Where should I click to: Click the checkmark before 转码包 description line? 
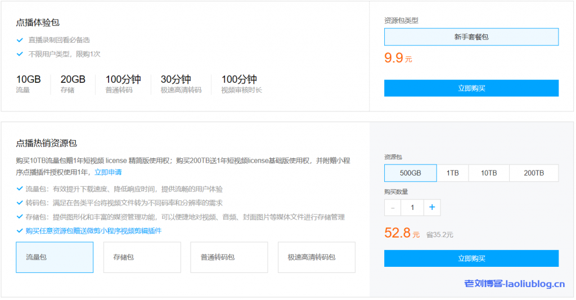click(20, 203)
